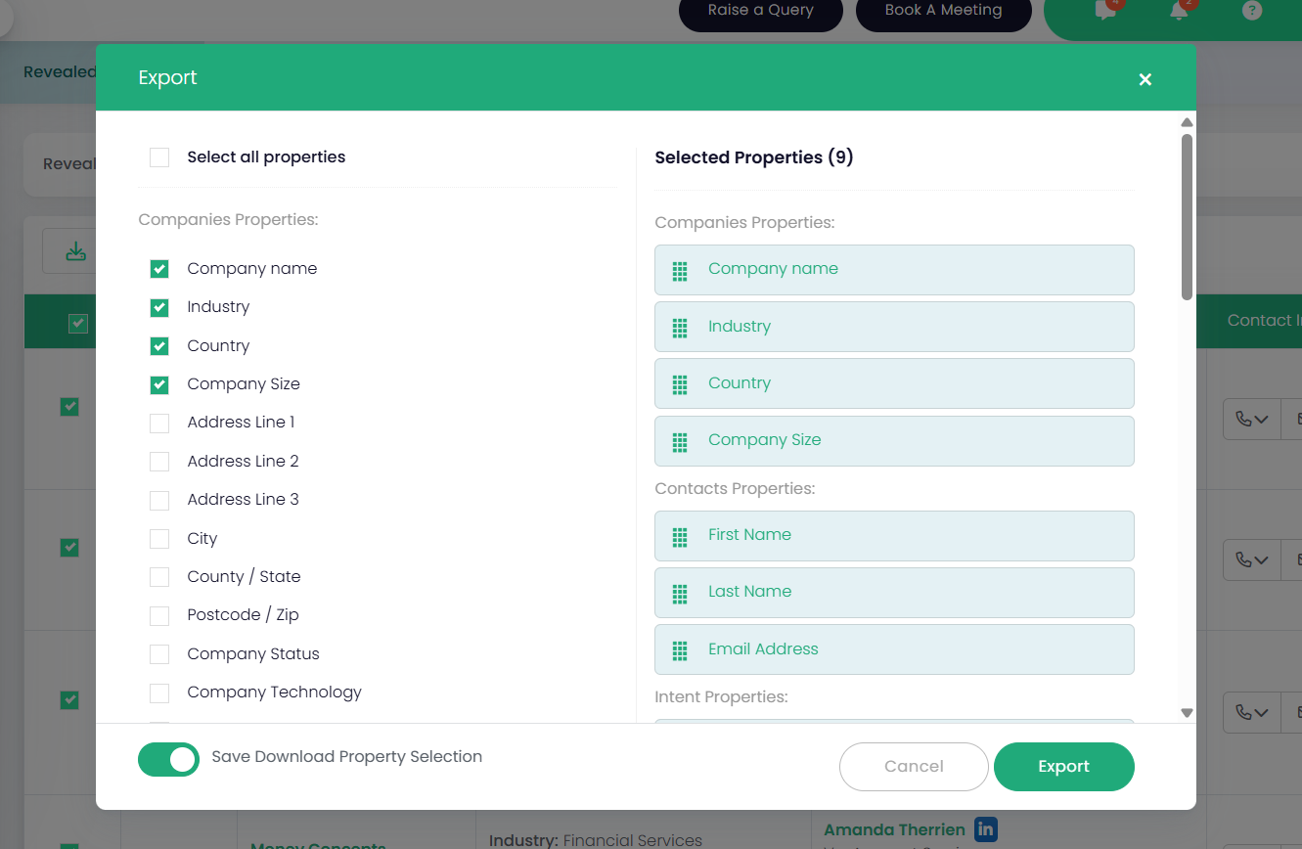The width and height of the screenshot is (1302, 849).
Task: Uncheck the Company Size checkbox
Action: coord(159,384)
